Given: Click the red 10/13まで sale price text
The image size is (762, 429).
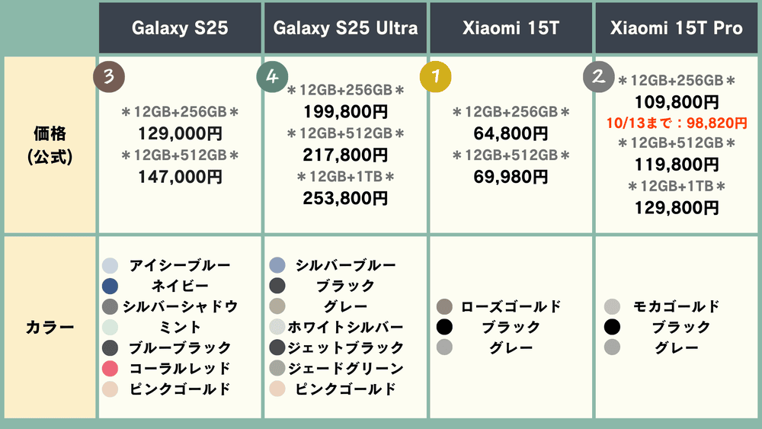Looking at the screenshot, I should (x=677, y=123).
